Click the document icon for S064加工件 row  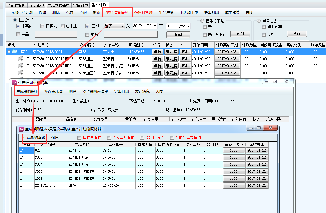[x=21, y=66]
